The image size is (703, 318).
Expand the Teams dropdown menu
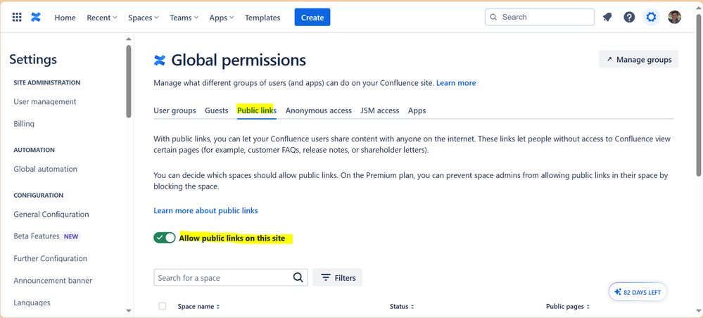184,18
